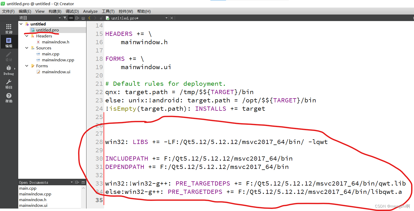The width and height of the screenshot is (414, 211).
Task: Select the Headers folder label
Action: [x=44, y=36]
